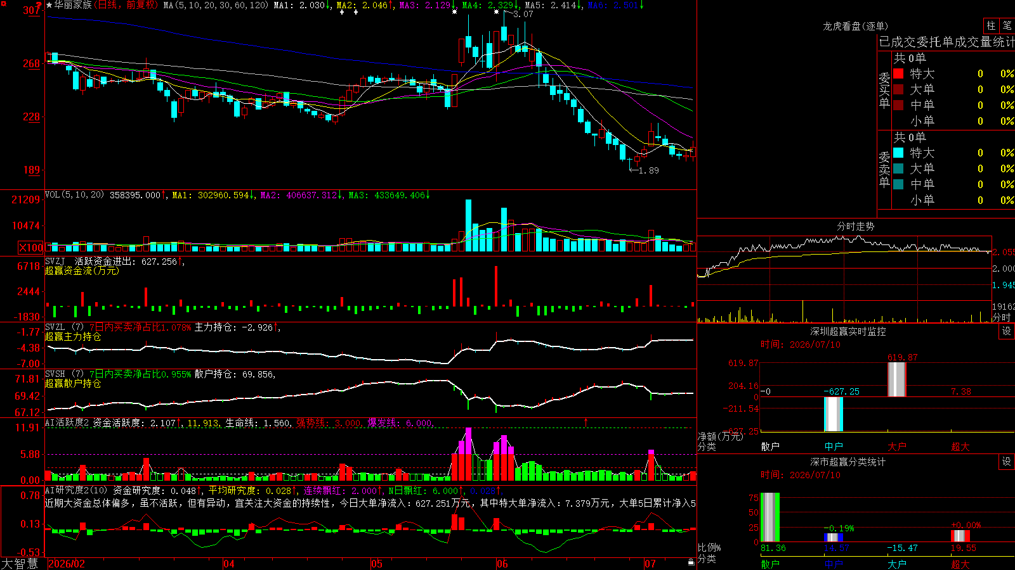The image size is (1015, 570).
Task: Click the dark red 中单 buy-order swatch
Action: click(x=898, y=105)
